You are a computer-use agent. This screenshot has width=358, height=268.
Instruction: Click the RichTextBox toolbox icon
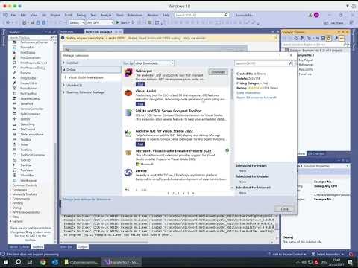pos(15,93)
